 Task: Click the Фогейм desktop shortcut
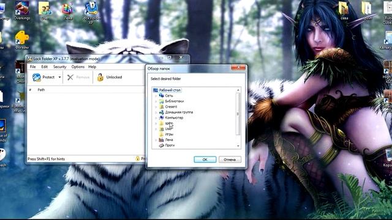point(22,40)
